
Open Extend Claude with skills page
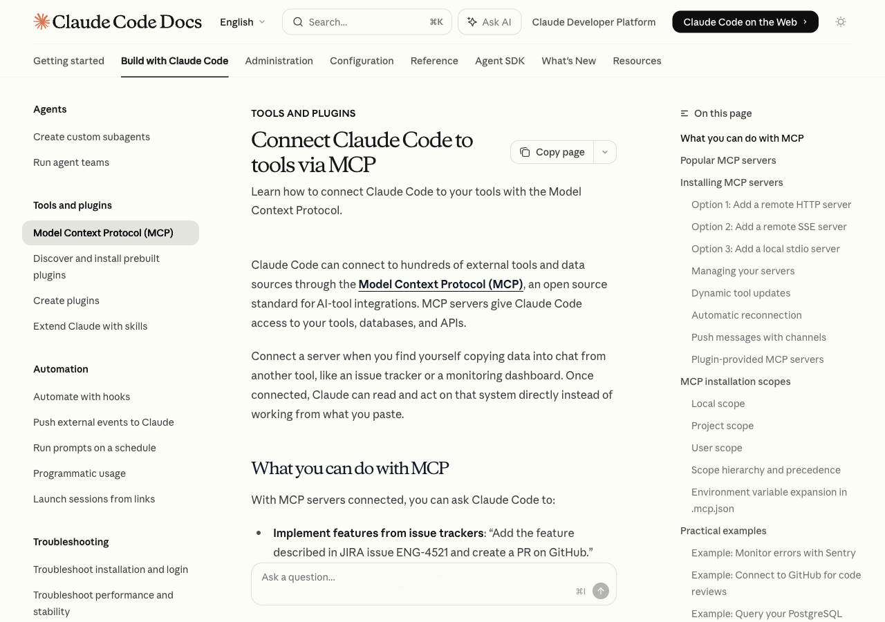91,326
